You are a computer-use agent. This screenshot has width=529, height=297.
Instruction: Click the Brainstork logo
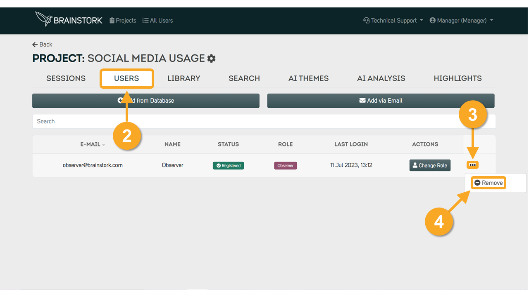69,19
